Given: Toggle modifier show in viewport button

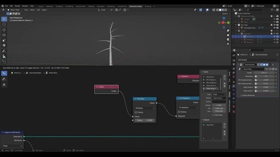Looking at the screenshot, I should [x=264, y=65].
